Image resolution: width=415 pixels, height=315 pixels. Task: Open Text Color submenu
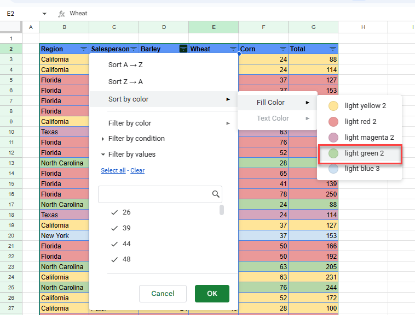pos(278,118)
